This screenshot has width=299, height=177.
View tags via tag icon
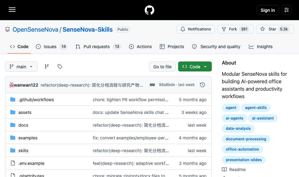click(60, 66)
